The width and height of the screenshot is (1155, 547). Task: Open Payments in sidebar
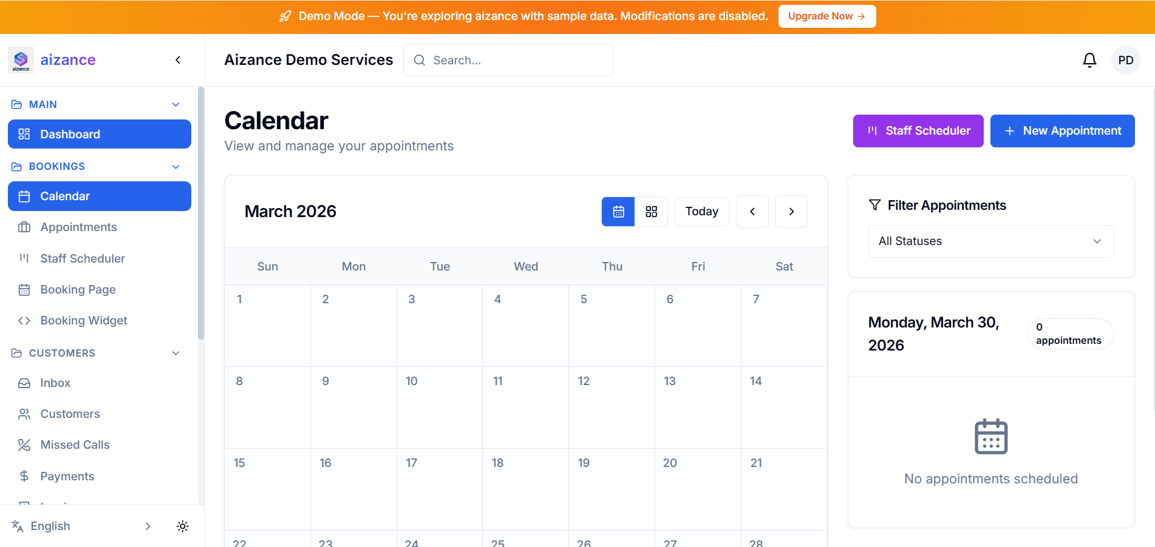pyautogui.click(x=100, y=476)
